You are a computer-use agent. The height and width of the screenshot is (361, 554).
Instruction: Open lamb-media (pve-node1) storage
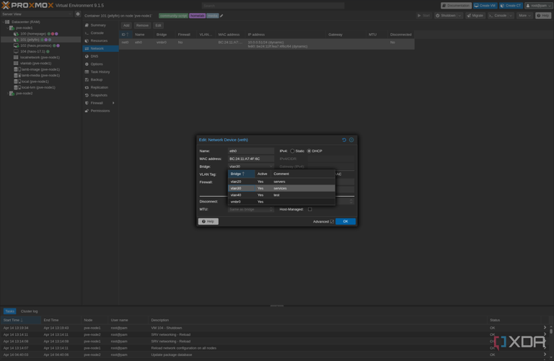pos(40,75)
